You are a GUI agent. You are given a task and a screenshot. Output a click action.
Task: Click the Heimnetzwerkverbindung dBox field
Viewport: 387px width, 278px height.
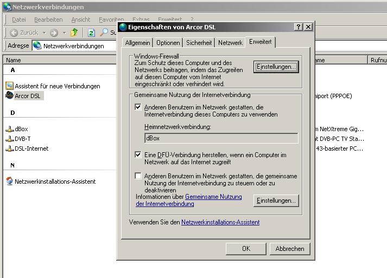pos(220,138)
